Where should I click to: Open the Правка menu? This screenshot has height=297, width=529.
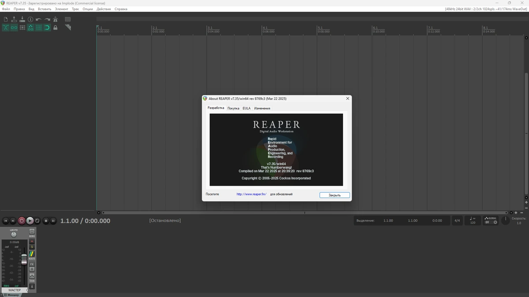[19, 9]
